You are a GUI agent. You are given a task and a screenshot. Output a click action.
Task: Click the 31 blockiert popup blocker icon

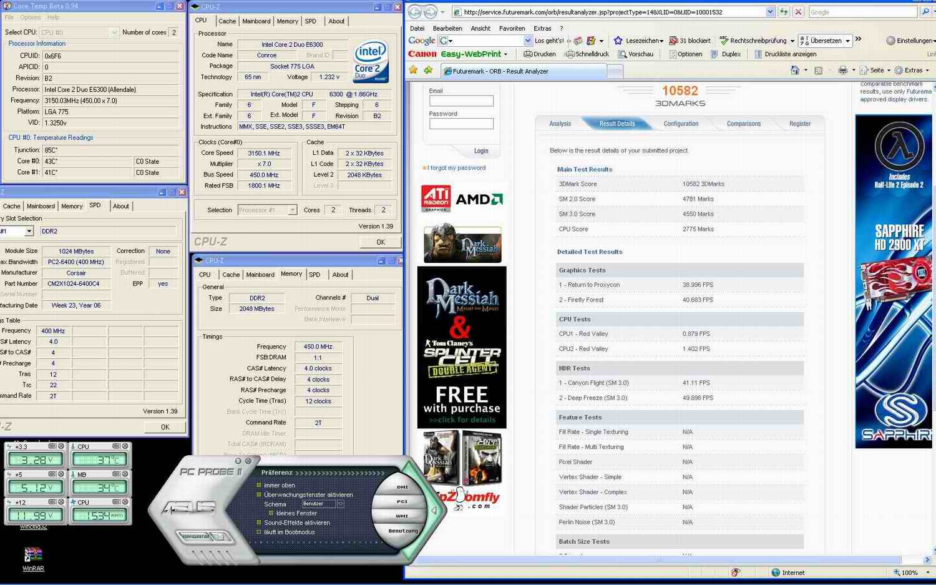[673, 41]
